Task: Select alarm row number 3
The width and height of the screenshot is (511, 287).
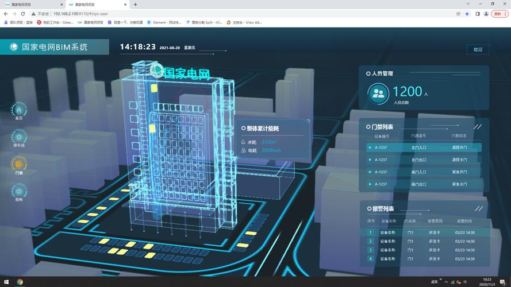Action: pos(425,250)
